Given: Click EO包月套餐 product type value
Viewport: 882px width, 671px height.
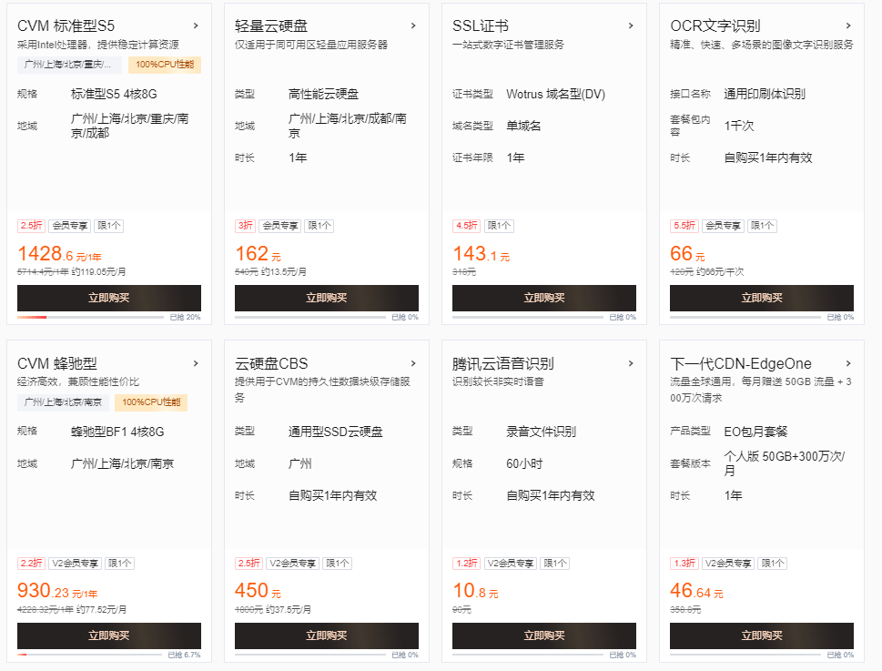Looking at the screenshot, I should pyautogui.click(x=755, y=432).
